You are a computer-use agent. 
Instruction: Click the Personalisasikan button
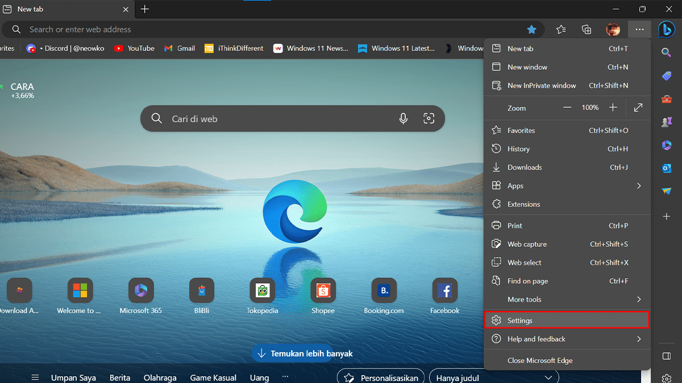[x=381, y=377]
